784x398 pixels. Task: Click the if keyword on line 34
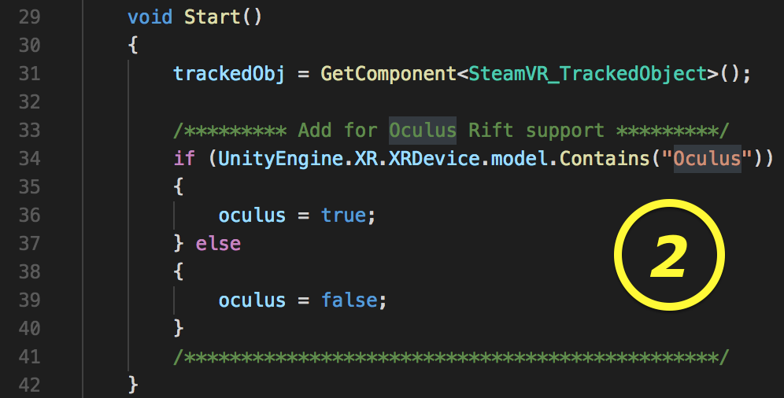[x=183, y=158]
